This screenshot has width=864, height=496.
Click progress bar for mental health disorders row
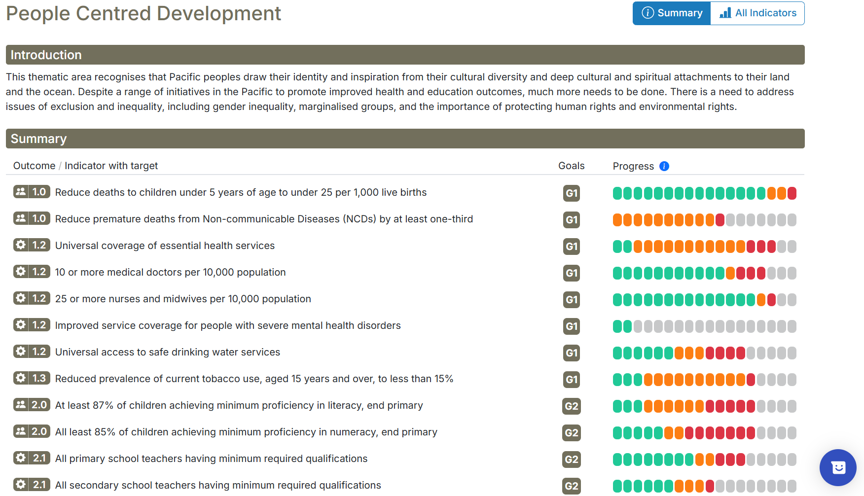(704, 326)
